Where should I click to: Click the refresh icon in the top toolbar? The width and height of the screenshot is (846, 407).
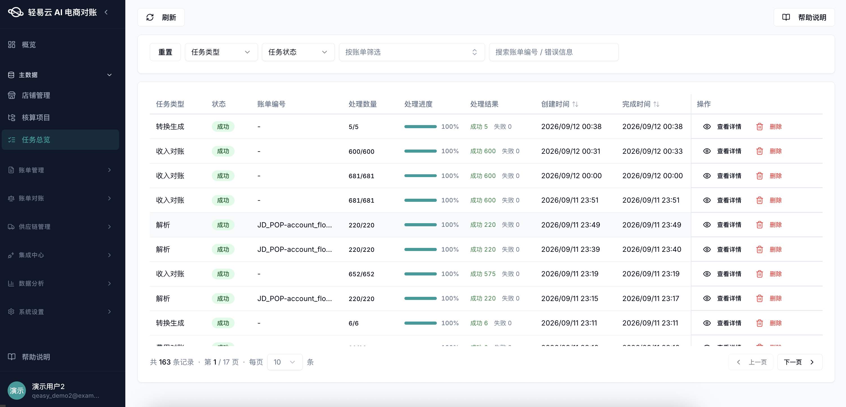[150, 17]
